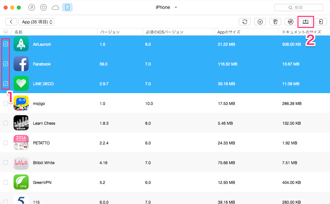This screenshot has width=330, height=204.
Task: Select the Learn Chess name text
Action: pyautogui.click(x=44, y=123)
